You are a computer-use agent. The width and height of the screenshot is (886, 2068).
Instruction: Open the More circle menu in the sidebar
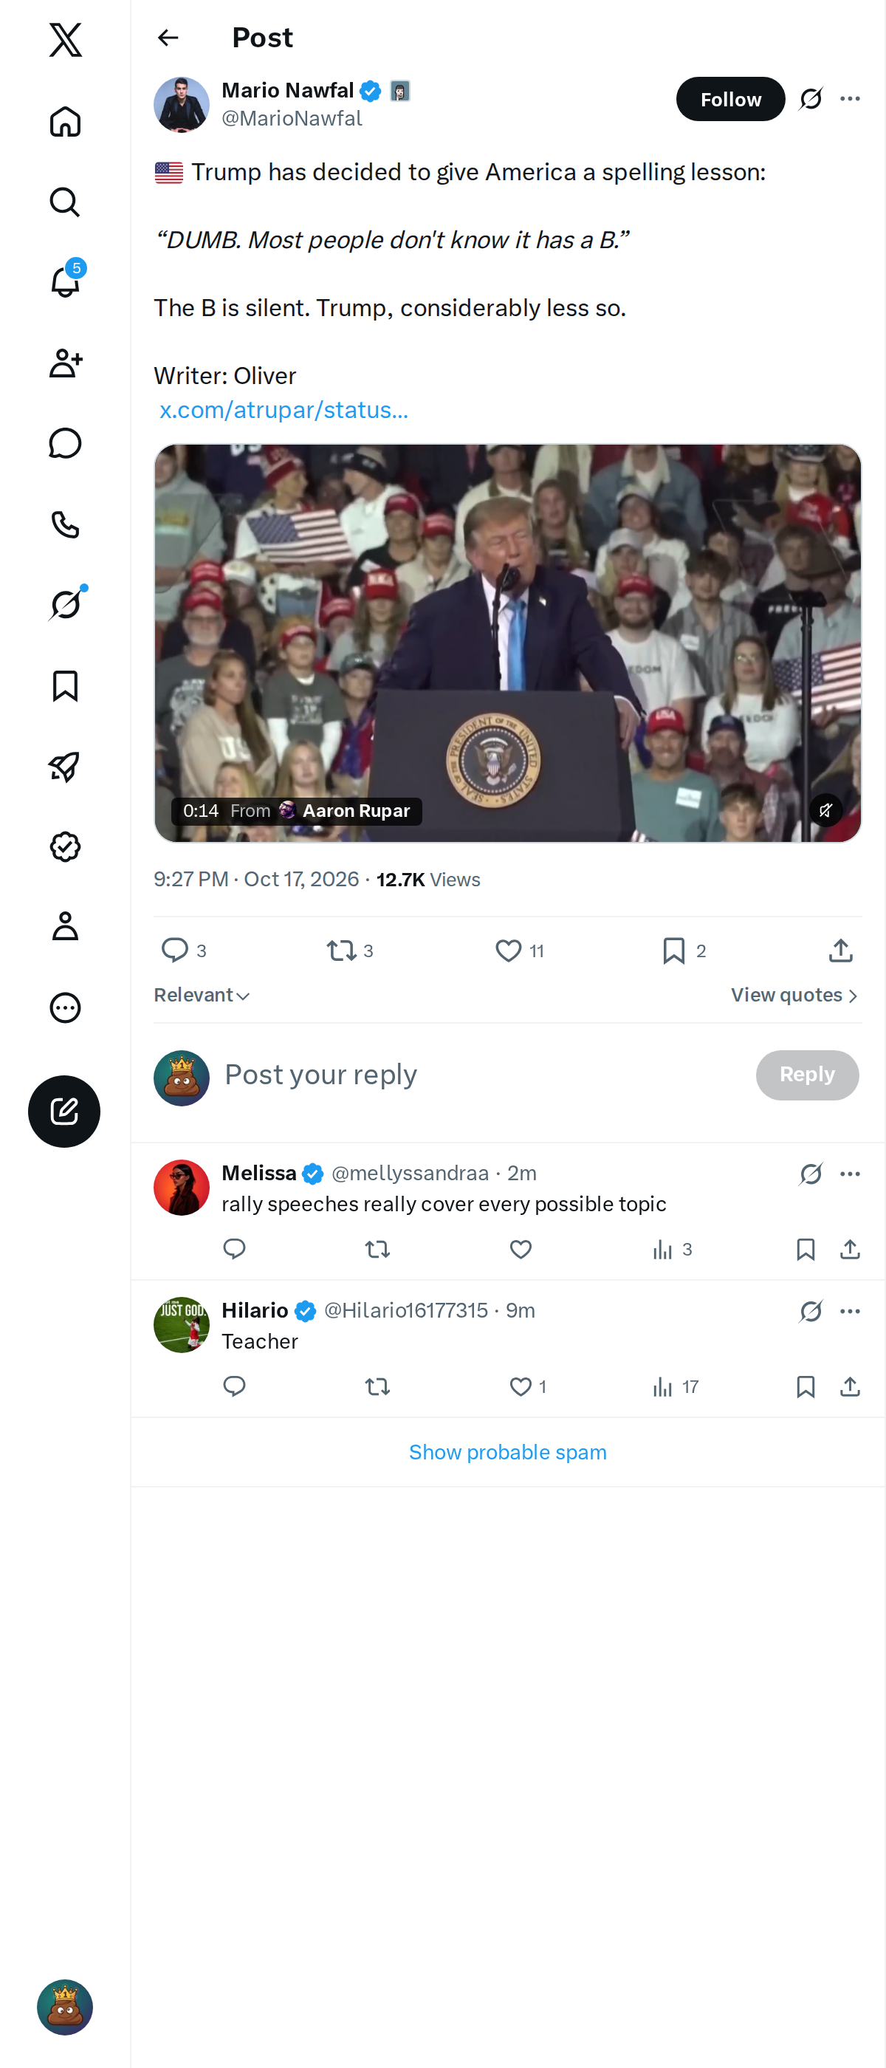(x=65, y=1007)
